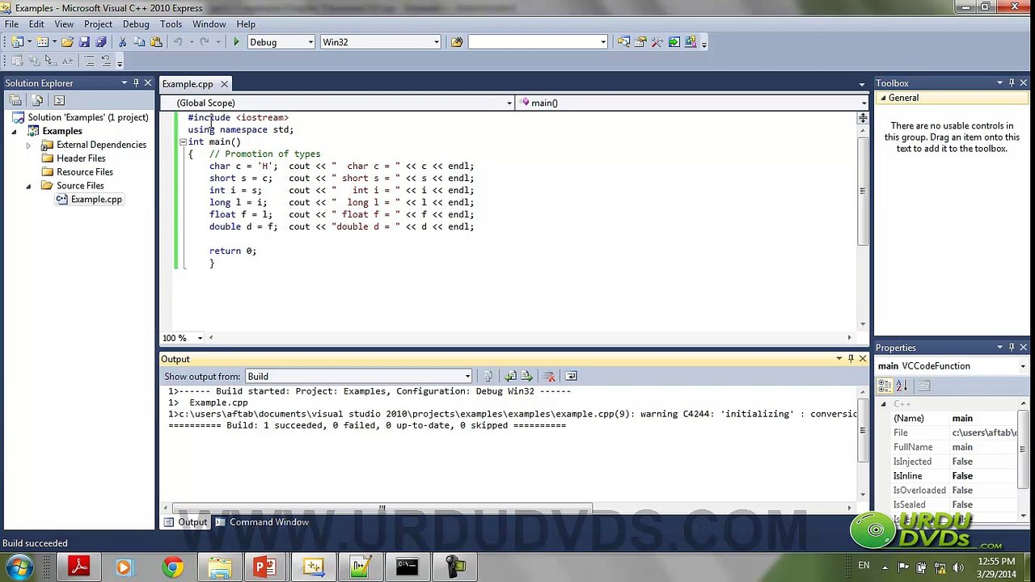Click the Save toolbar icon
The height and width of the screenshot is (582, 1035).
pyautogui.click(x=84, y=42)
